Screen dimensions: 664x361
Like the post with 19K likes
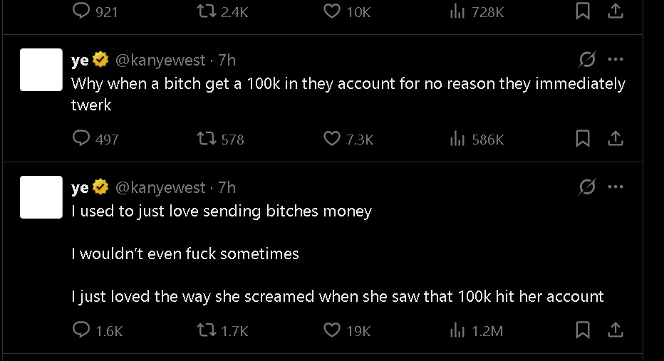click(x=332, y=330)
